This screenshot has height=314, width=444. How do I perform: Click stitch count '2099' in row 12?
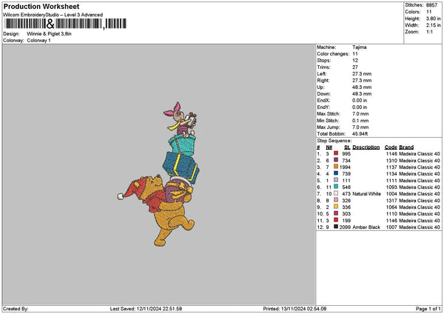(345, 227)
